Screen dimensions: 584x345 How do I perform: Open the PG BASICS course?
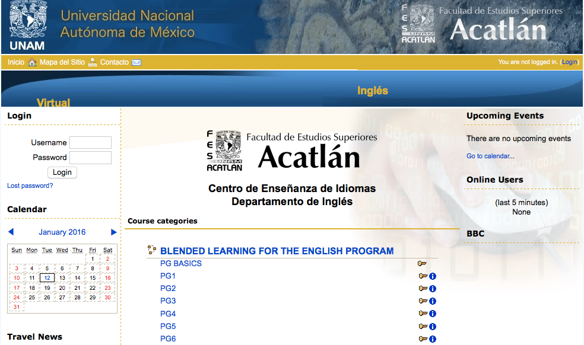[x=181, y=264]
